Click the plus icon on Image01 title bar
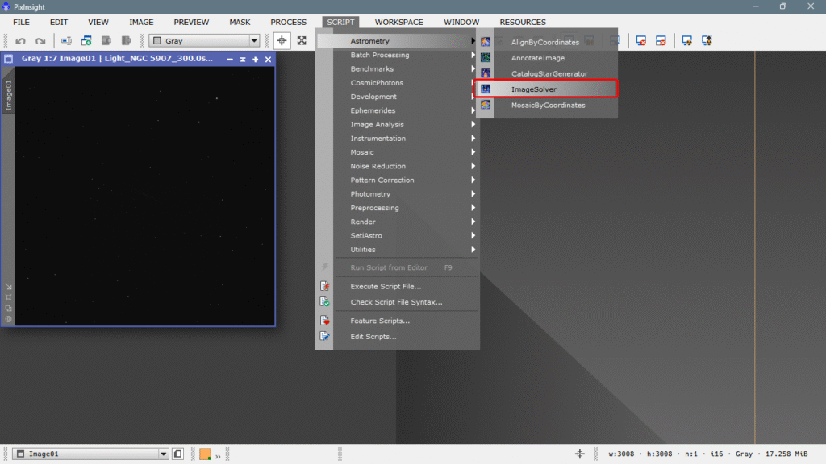 pyautogui.click(x=256, y=59)
